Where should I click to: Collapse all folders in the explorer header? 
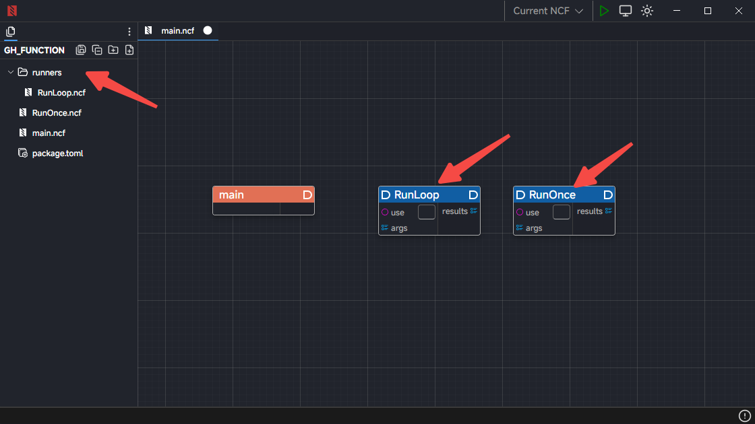pos(97,50)
